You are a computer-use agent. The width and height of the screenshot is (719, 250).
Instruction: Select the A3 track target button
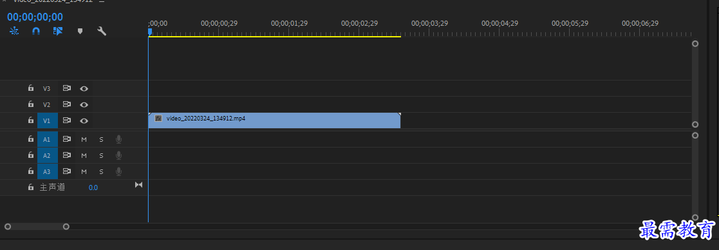(x=47, y=171)
